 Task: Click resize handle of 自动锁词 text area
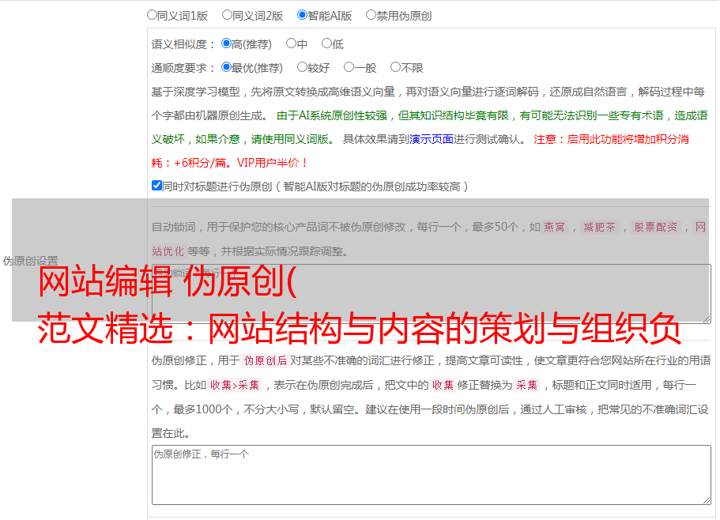click(706, 317)
